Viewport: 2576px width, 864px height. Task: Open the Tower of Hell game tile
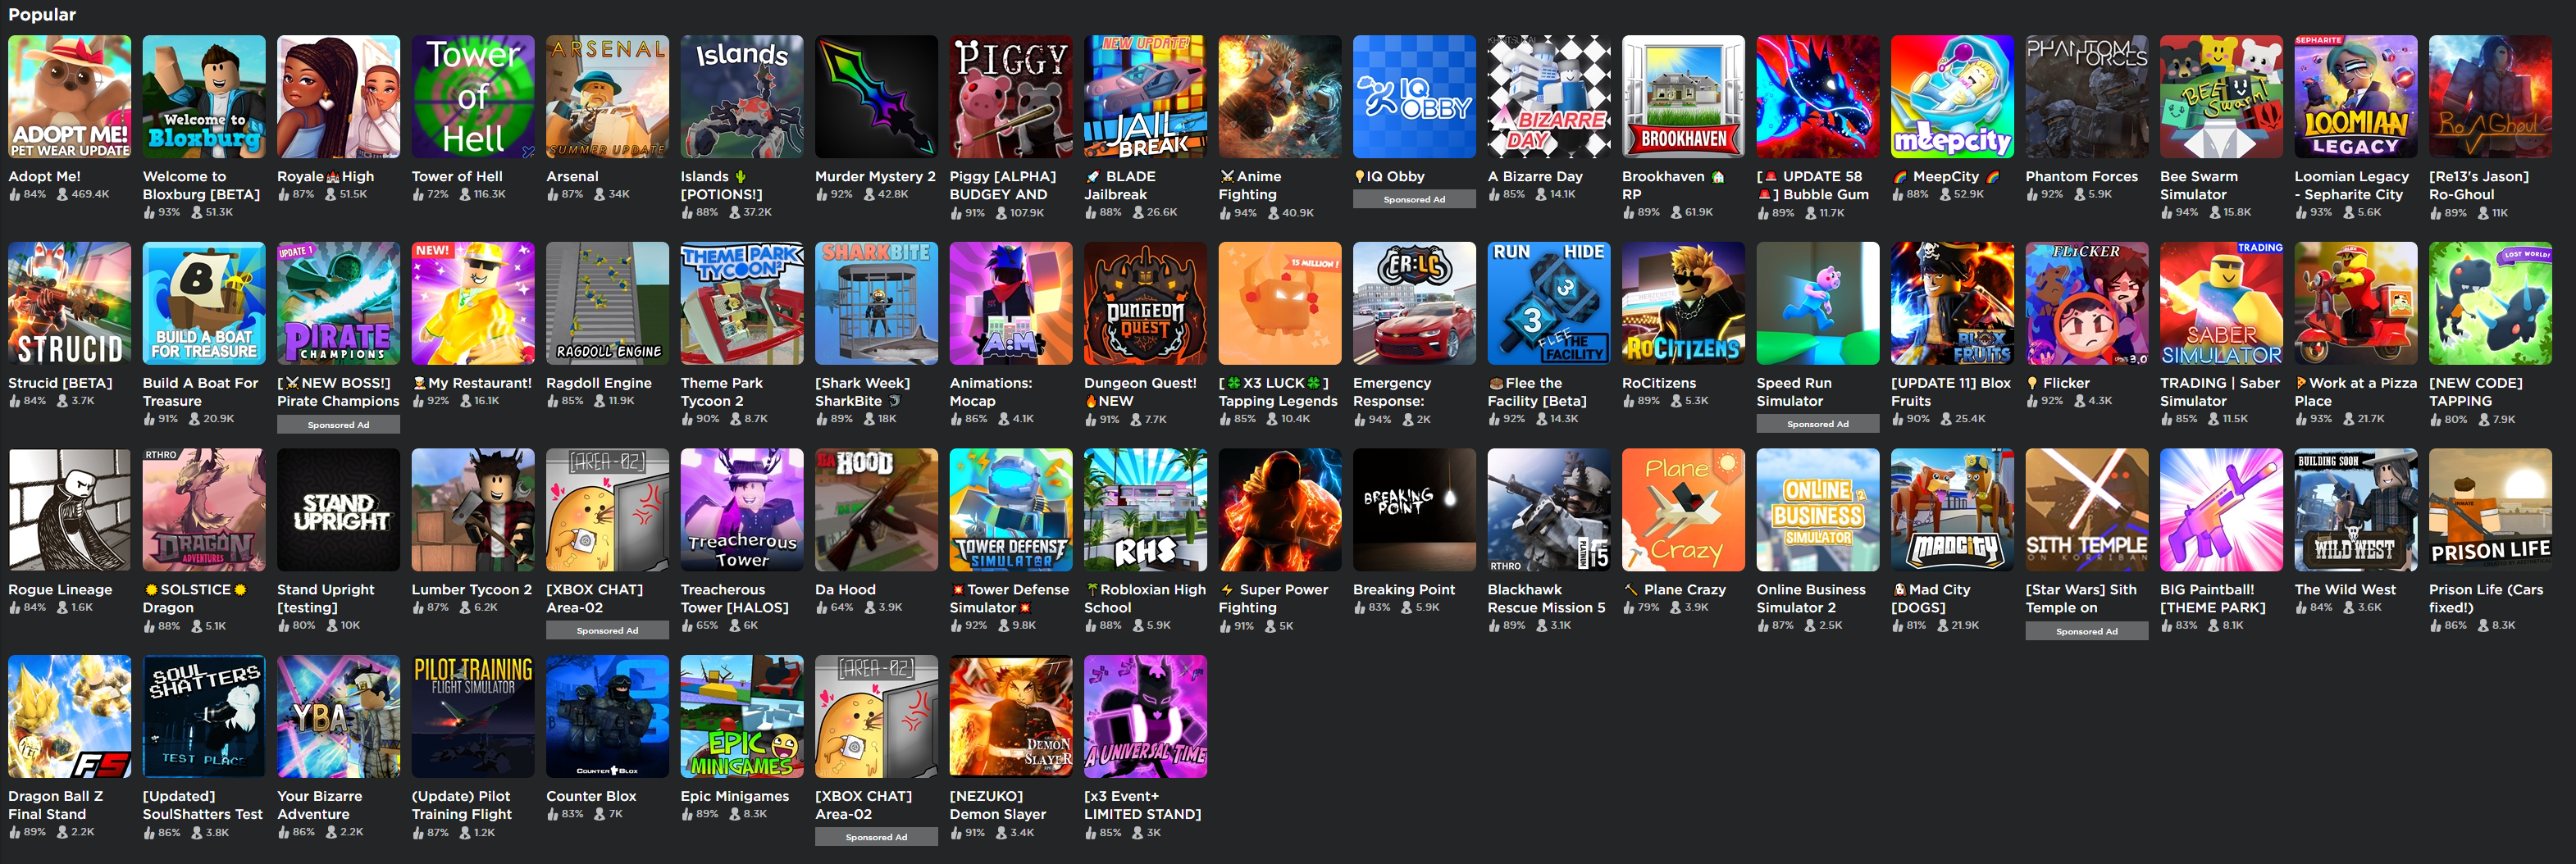pos(473,97)
